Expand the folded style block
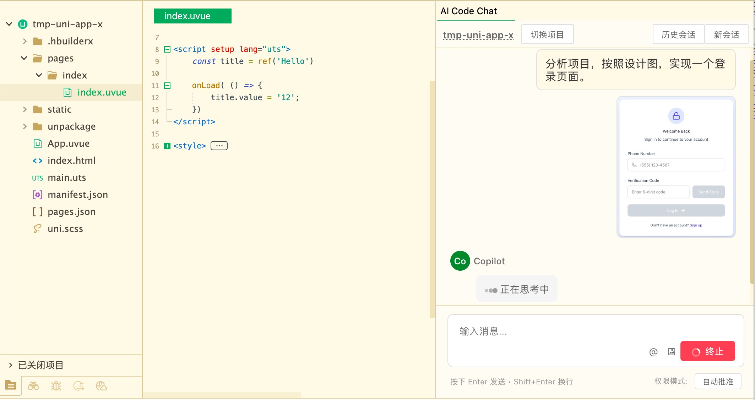Viewport: 755px width, 400px height. tap(167, 146)
